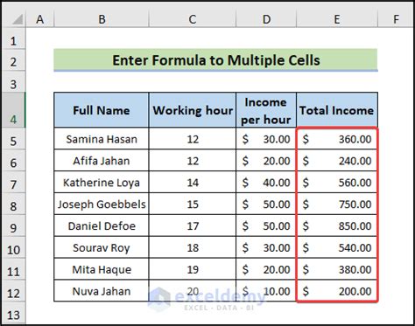Click the 'Total Income' header cell

pos(337,110)
